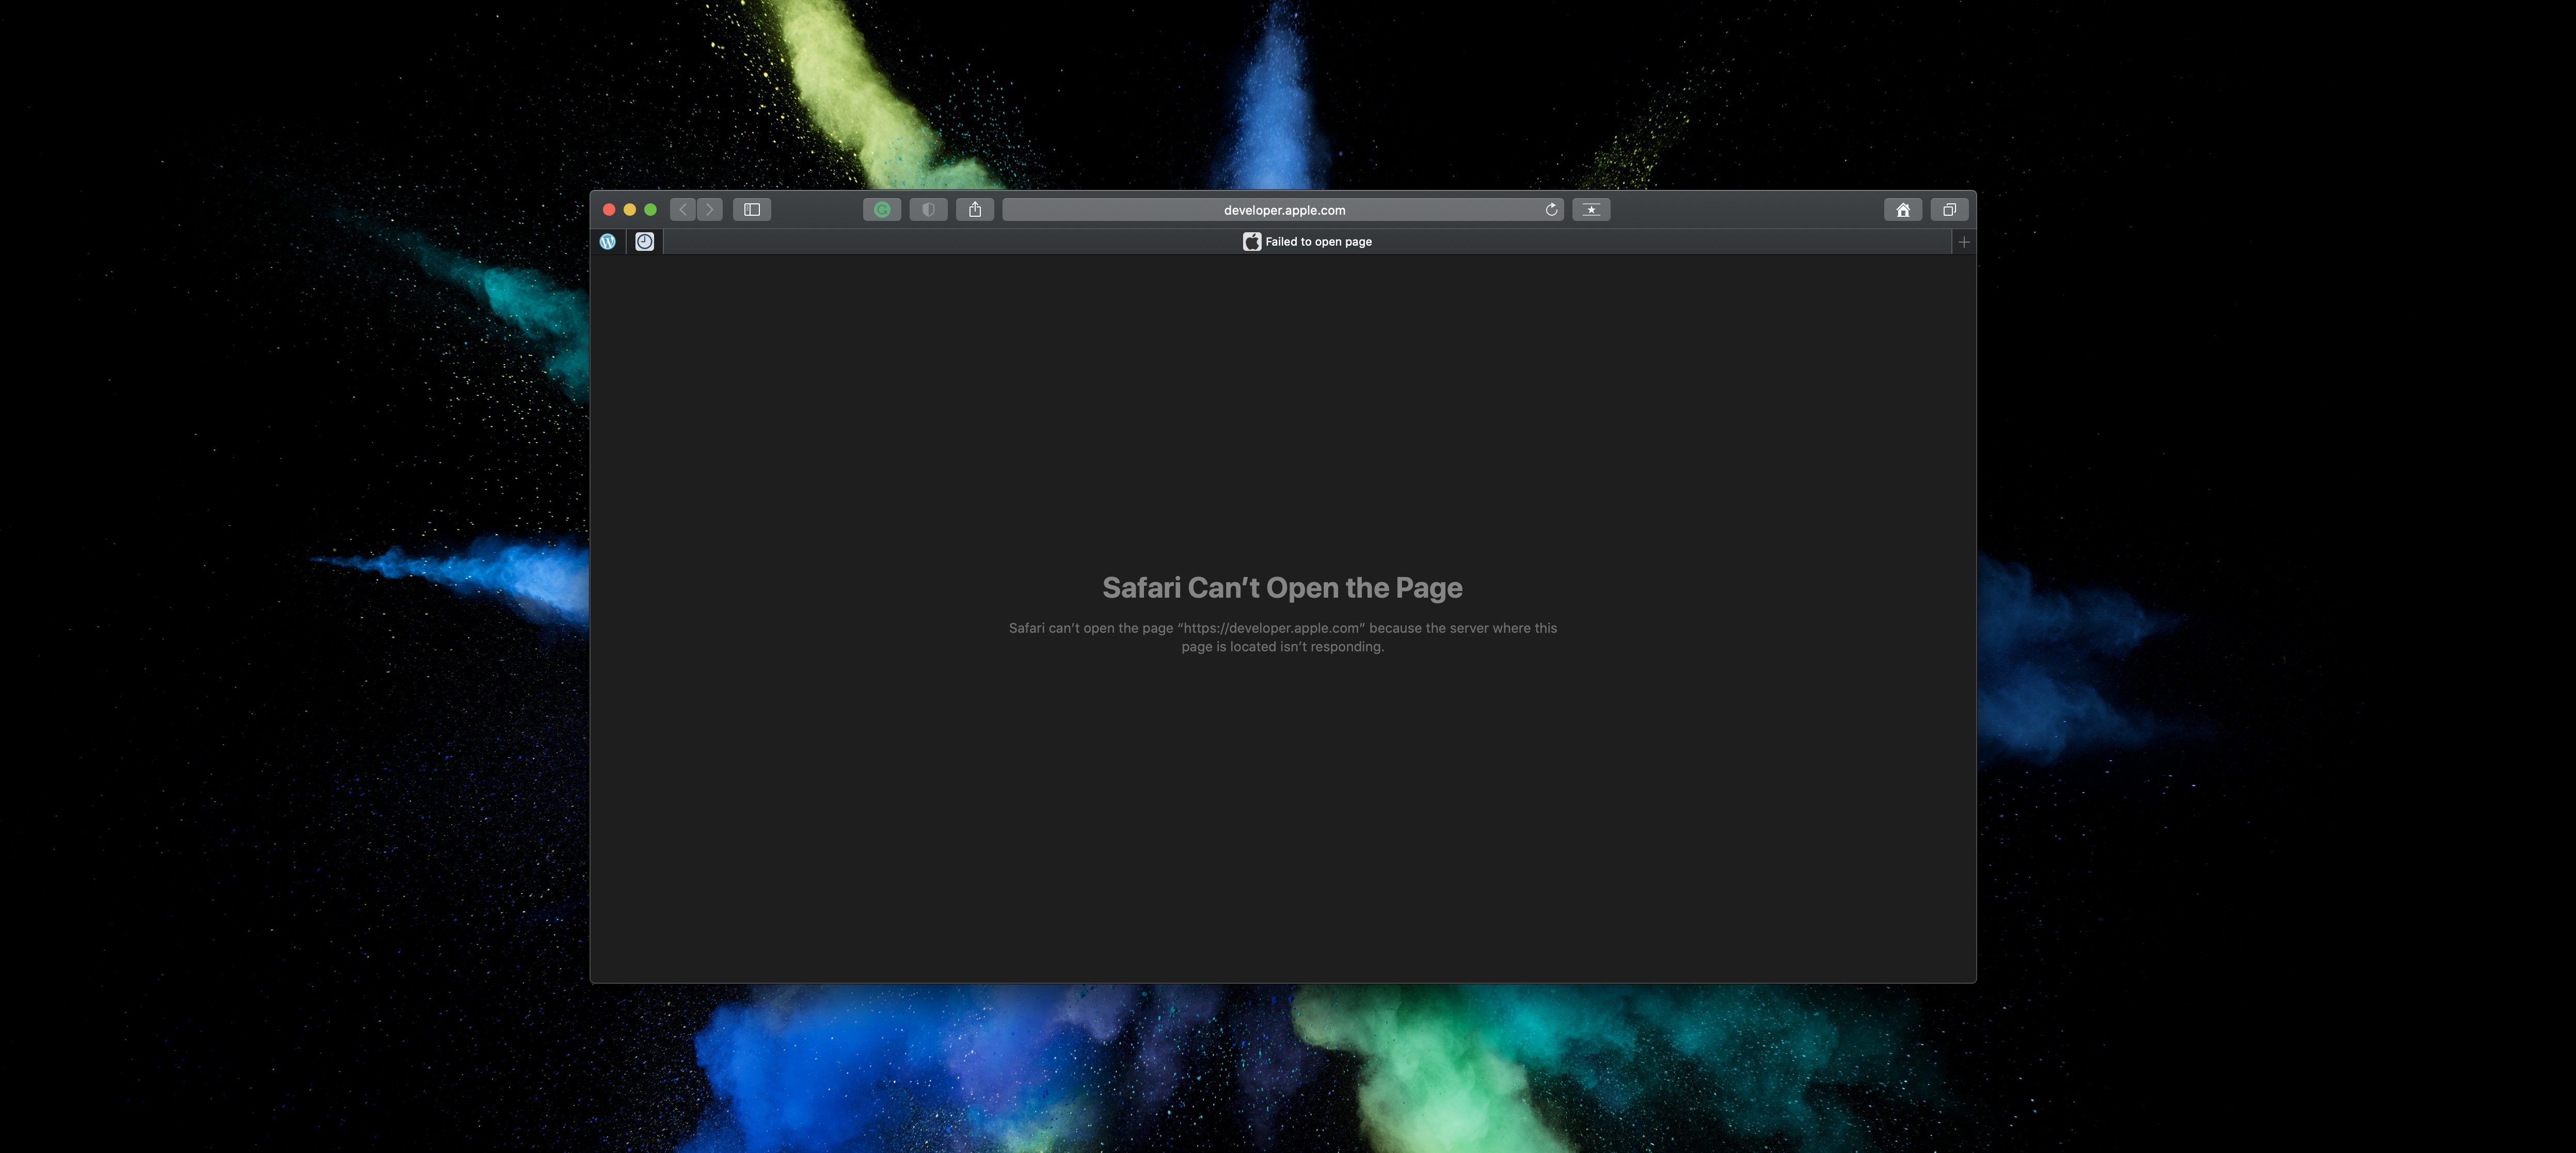Close the Safari window
Viewport: 2576px width, 1153px height.
pyautogui.click(x=609, y=210)
